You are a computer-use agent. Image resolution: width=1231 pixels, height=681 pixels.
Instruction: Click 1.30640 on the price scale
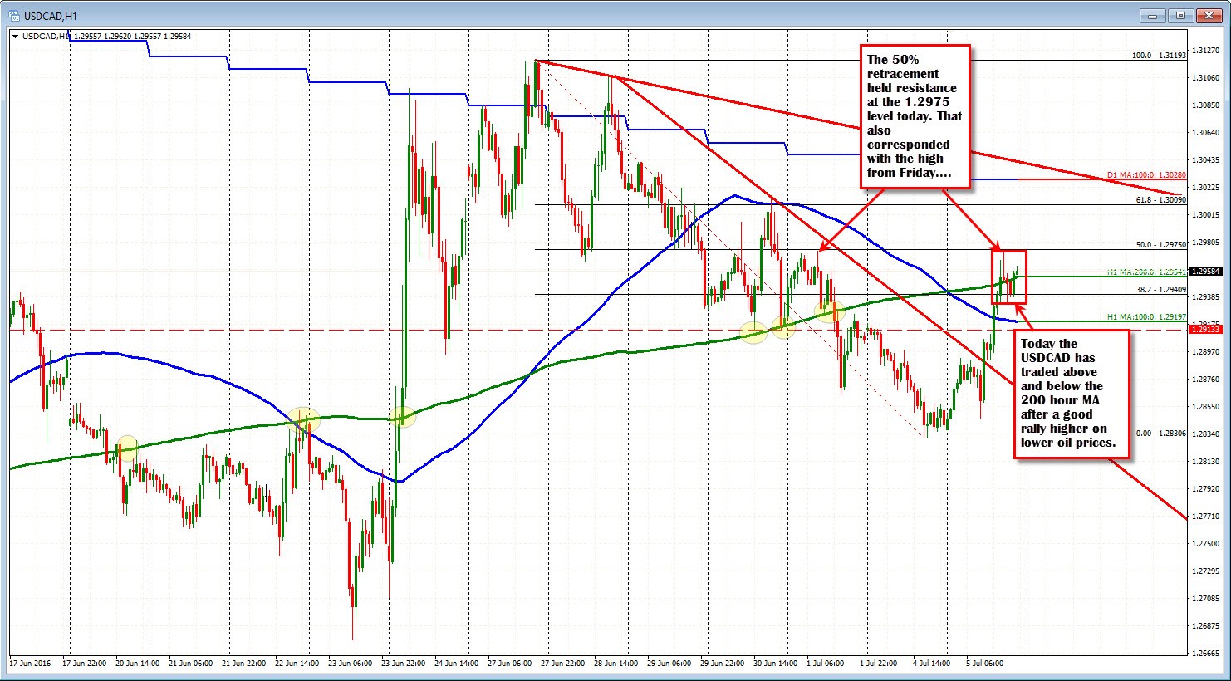(1206, 133)
